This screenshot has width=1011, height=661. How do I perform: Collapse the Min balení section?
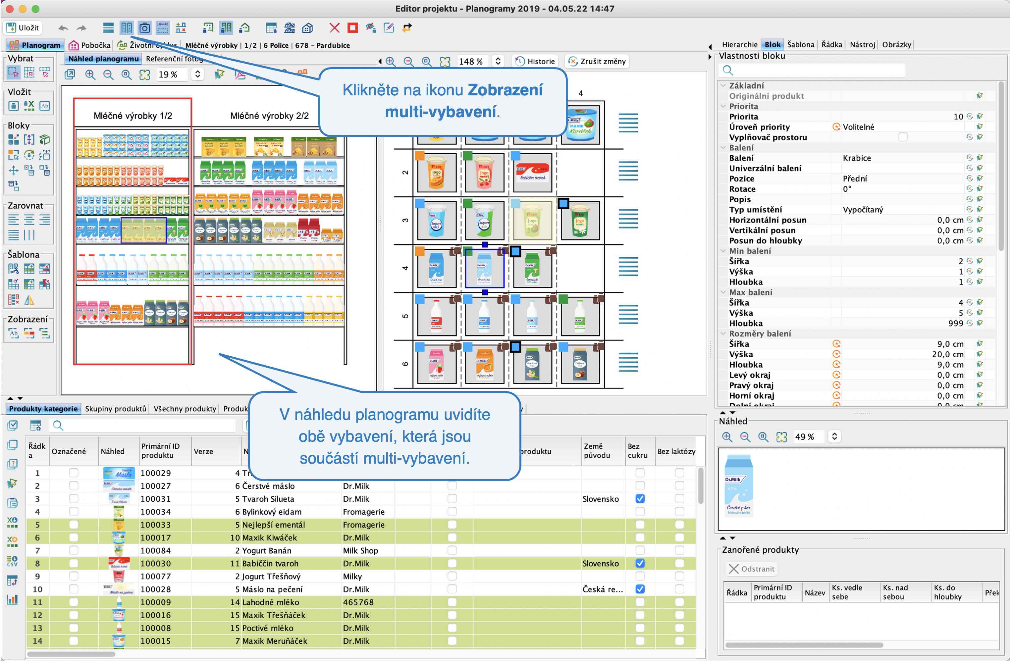pyautogui.click(x=723, y=251)
